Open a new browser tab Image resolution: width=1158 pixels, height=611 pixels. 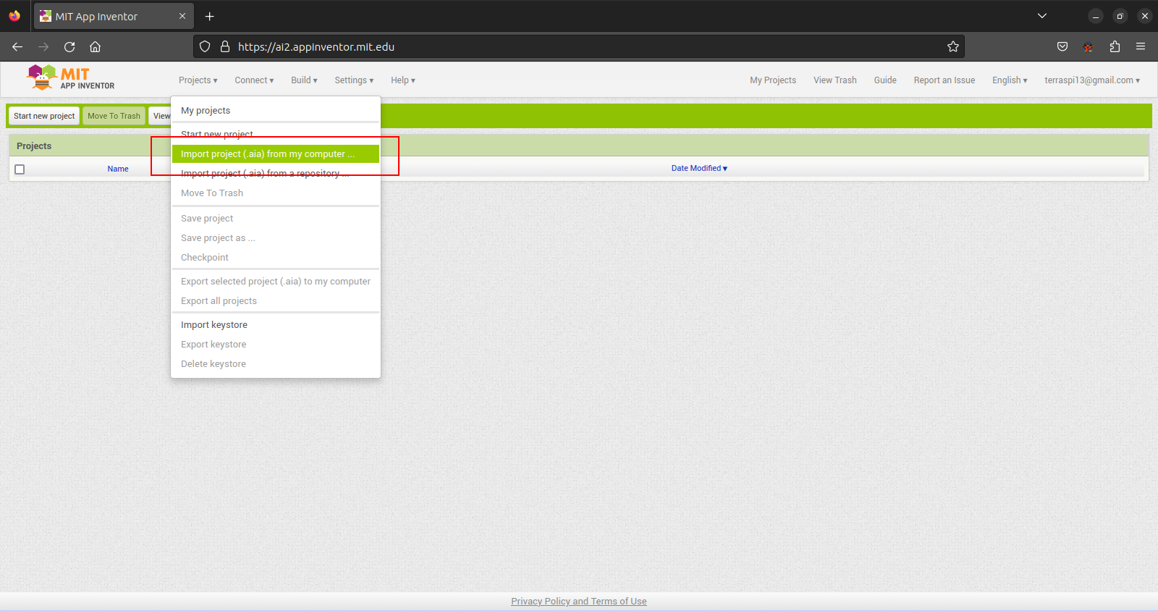point(209,16)
